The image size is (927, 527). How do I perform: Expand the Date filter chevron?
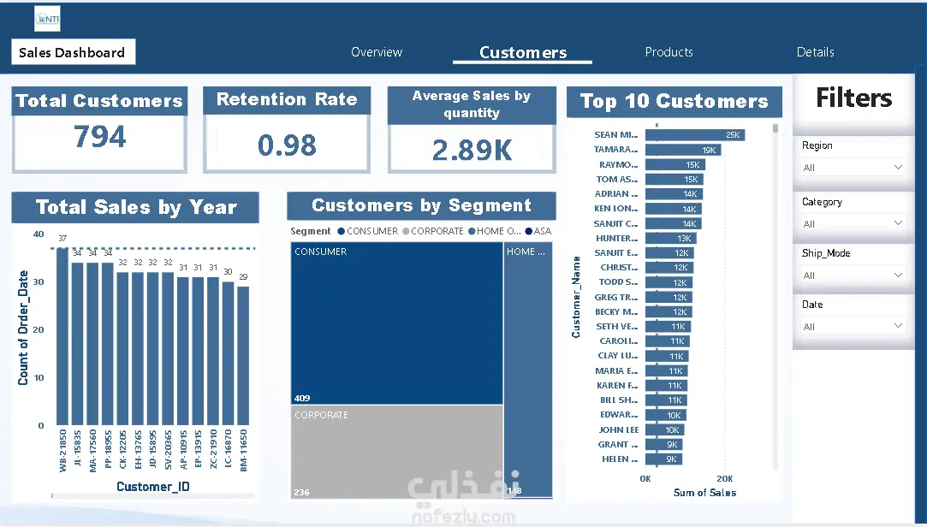[898, 326]
